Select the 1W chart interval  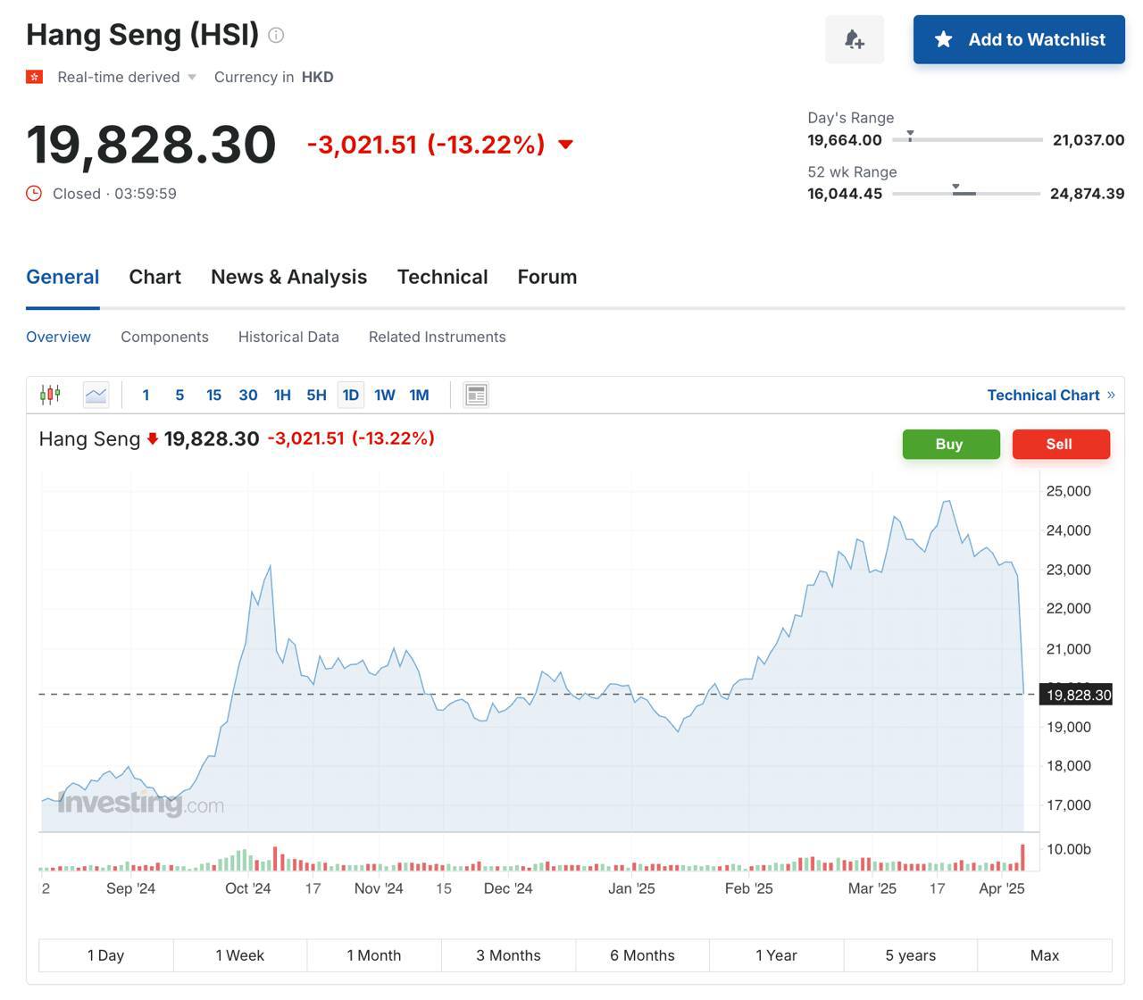[x=384, y=395]
